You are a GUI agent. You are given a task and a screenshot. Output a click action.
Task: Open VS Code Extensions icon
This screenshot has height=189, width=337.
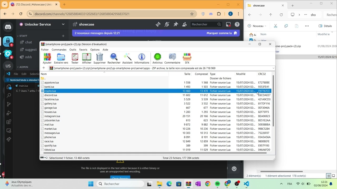tap(9, 122)
